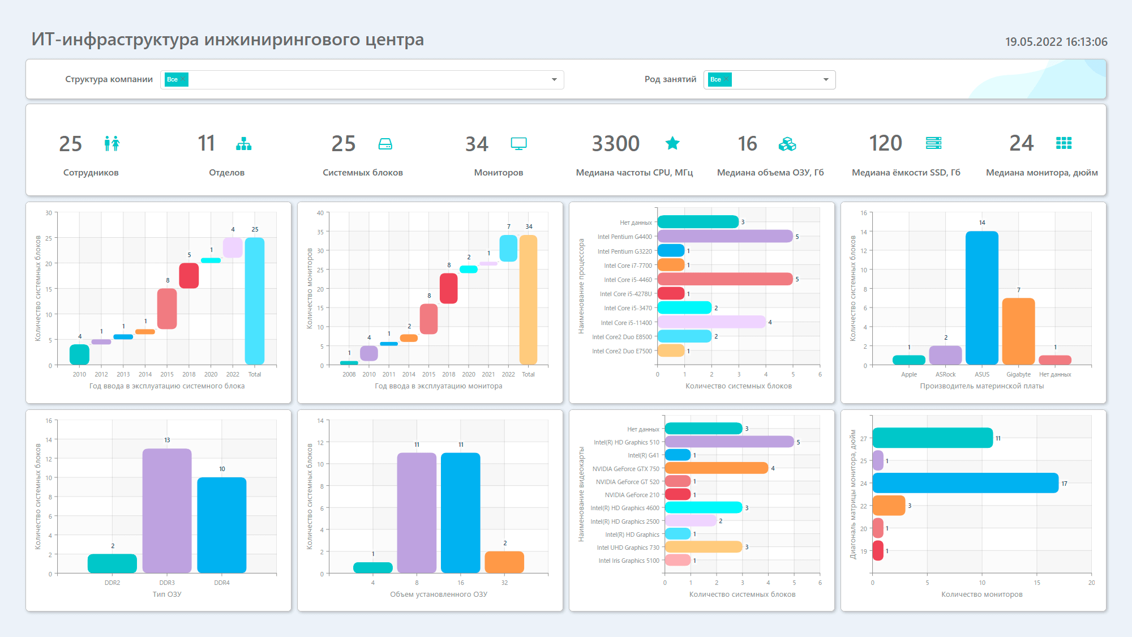Click the employees people icon
1132x637 pixels.
tap(112, 143)
